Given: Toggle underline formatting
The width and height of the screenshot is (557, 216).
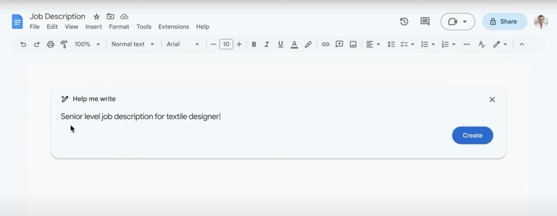Looking at the screenshot, I should (280, 44).
